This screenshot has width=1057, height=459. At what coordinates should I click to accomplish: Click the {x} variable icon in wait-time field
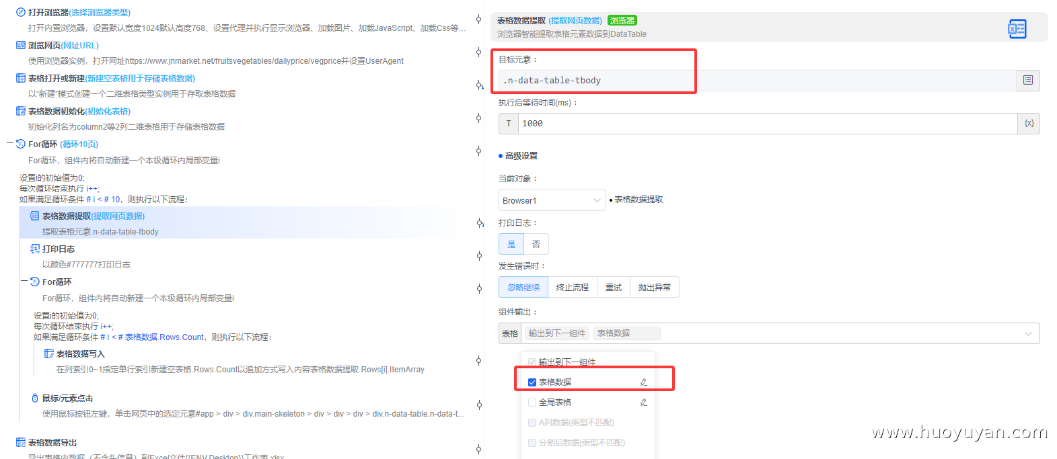click(x=1029, y=124)
